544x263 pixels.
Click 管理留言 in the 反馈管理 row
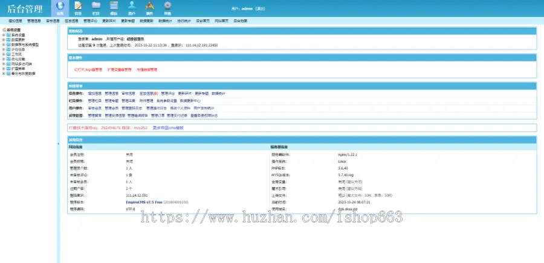[95, 116]
